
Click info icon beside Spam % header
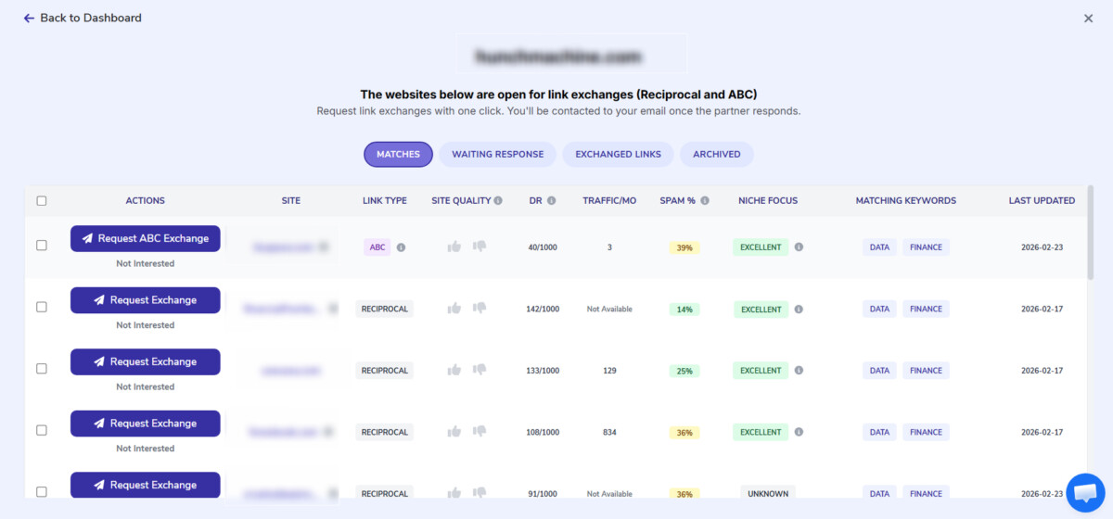click(705, 200)
